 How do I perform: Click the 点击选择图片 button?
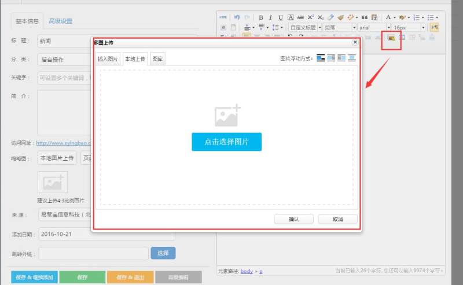[x=226, y=142]
